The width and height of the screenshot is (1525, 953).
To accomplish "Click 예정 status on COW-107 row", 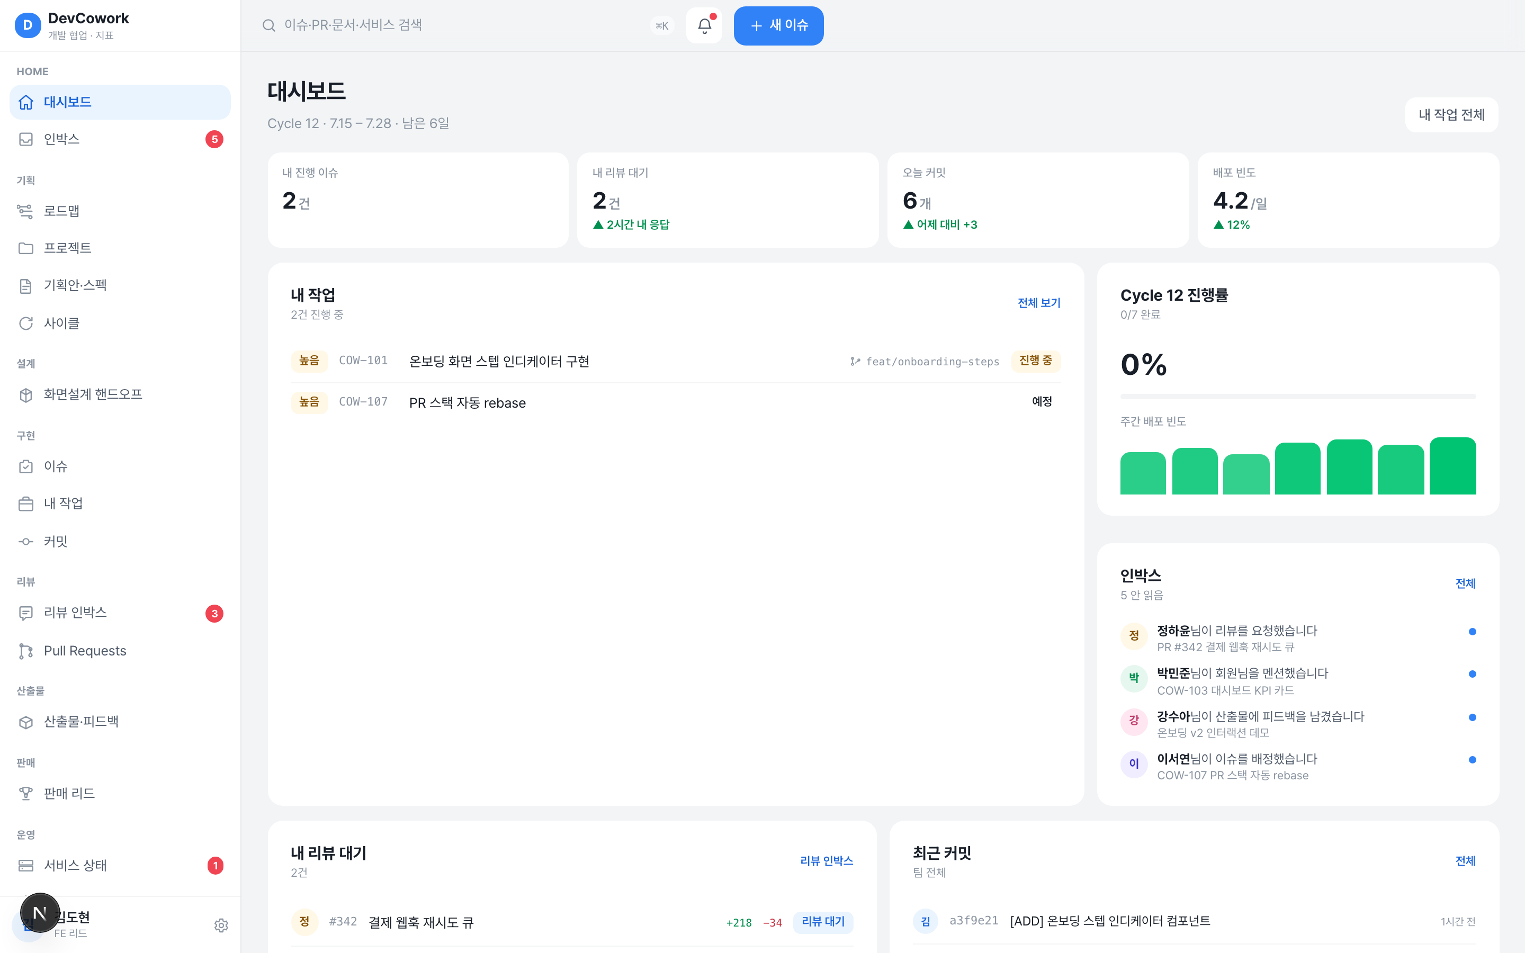I will pos(1042,401).
